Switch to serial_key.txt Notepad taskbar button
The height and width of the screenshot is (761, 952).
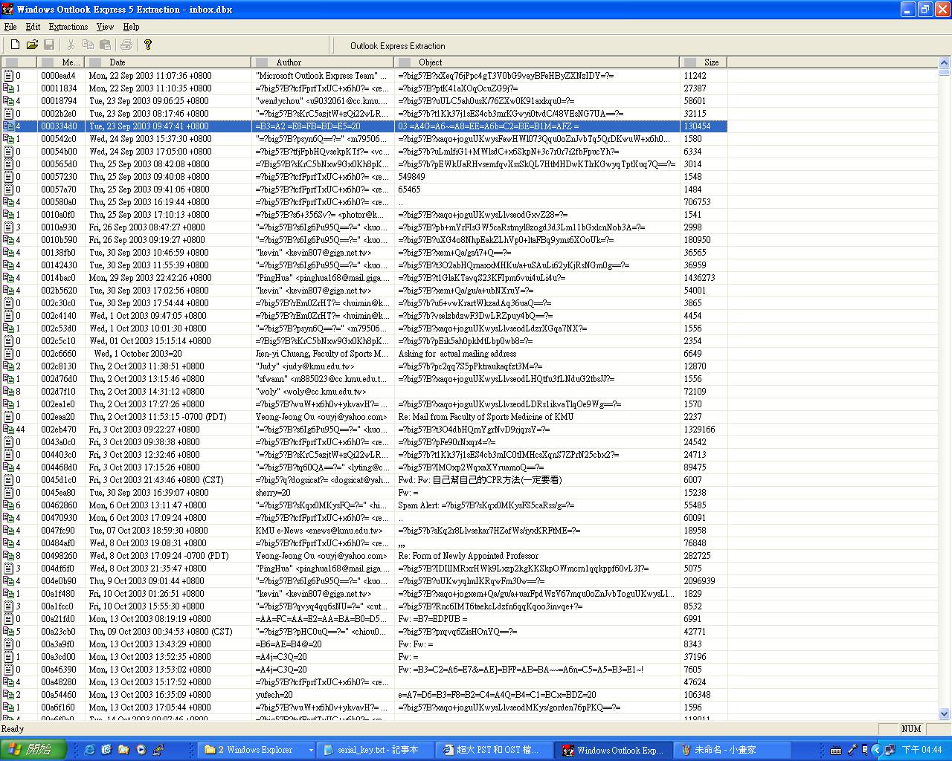(376, 750)
